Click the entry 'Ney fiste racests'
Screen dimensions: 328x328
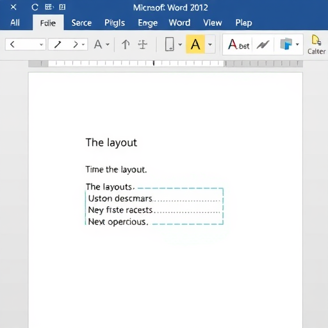120,210
